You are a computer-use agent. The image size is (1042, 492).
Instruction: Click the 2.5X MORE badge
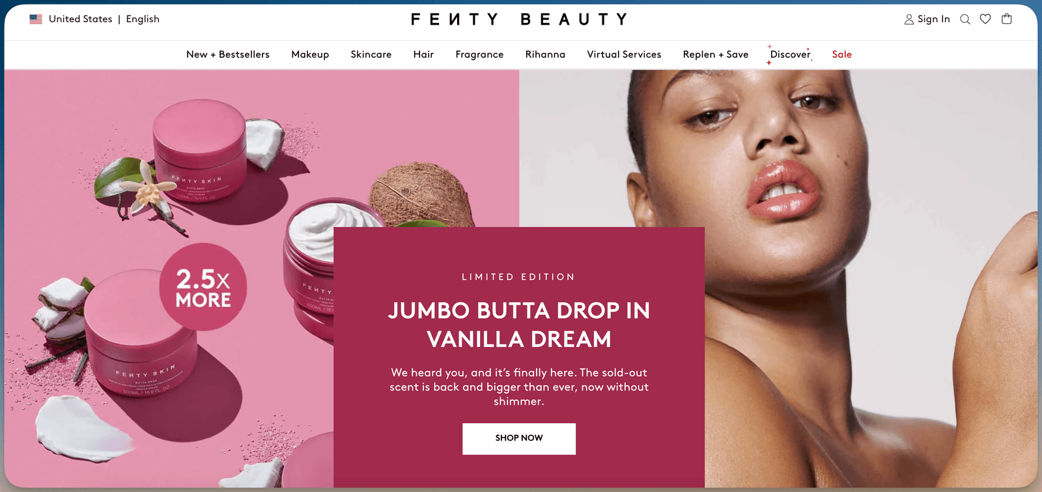coord(203,287)
